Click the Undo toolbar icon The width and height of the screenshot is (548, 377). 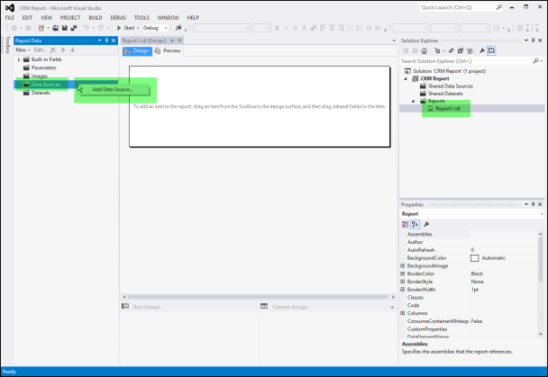pos(86,28)
